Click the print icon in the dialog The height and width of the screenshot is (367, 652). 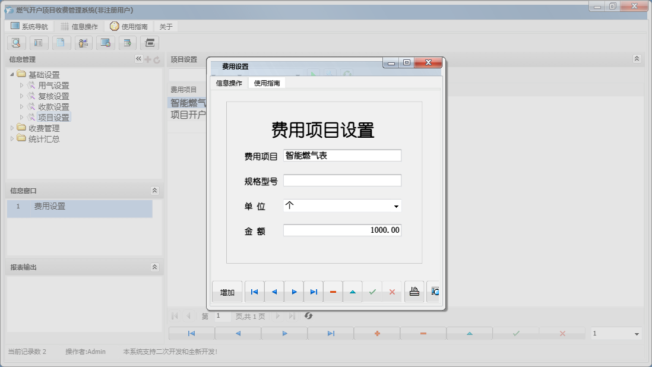[414, 292]
